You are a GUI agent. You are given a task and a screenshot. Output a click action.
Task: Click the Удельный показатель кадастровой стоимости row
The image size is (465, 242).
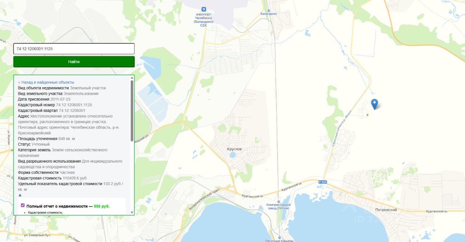point(71,186)
